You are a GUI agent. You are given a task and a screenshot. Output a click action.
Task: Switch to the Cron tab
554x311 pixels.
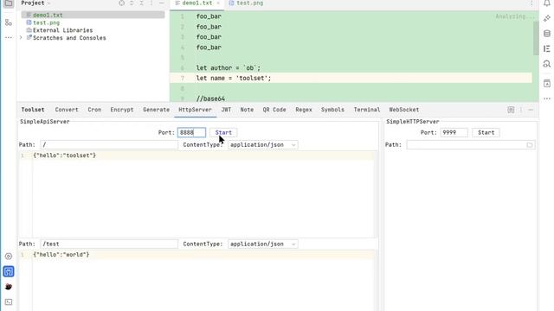pyautogui.click(x=94, y=110)
